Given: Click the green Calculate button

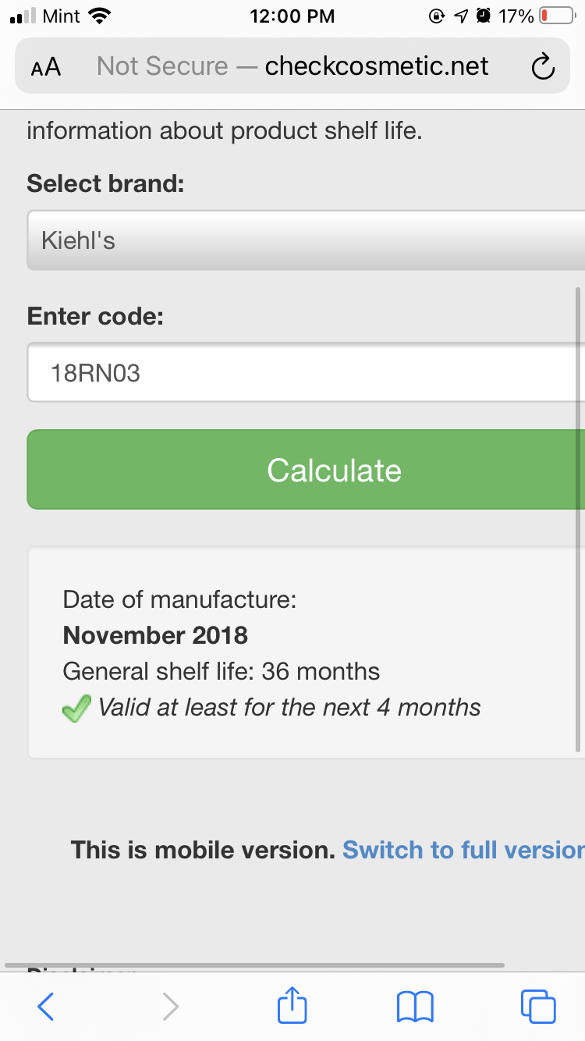Looking at the screenshot, I should 306,470.
